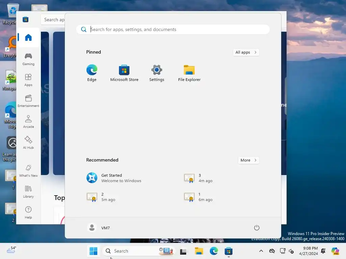Image resolution: width=346 pixels, height=259 pixels.
Task: Go to Home in Microsoft Store sidebar
Action: (x=28, y=37)
